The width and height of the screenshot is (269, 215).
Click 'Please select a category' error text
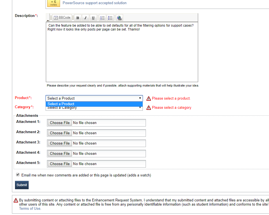pyautogui.click(x=171, y=108)
